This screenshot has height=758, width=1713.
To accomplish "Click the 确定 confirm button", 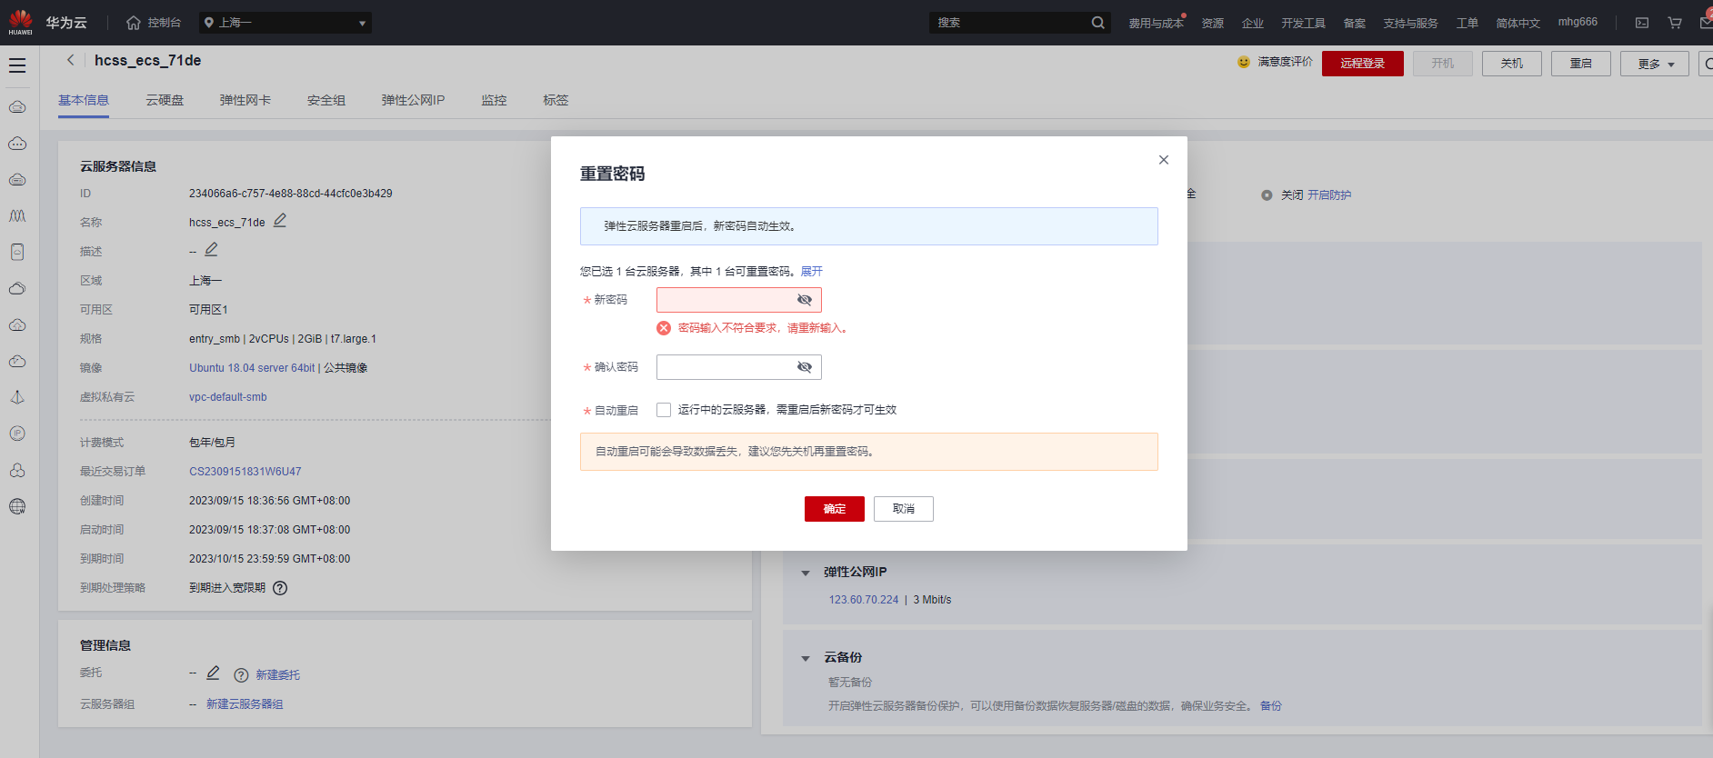I will coord(835,509).
